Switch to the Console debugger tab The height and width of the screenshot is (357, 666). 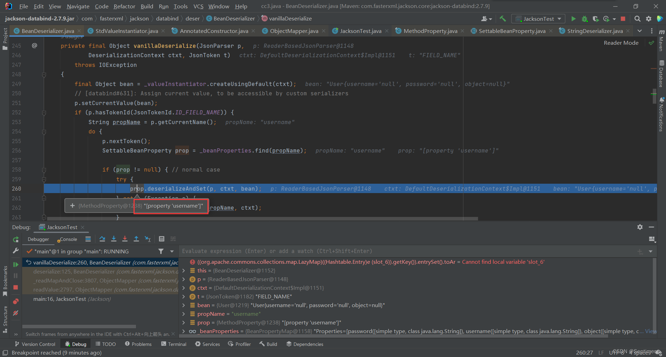(68, 239)
